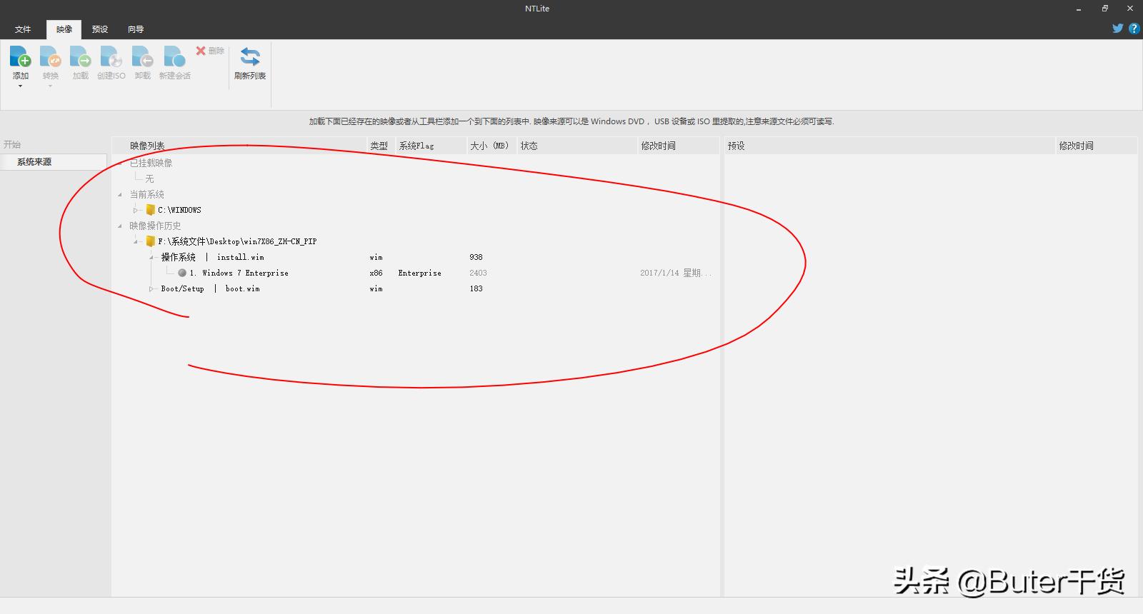Screen dimensions: 1143x614
Task: Collapse the 当前系统 tree group
Action: 120,194
